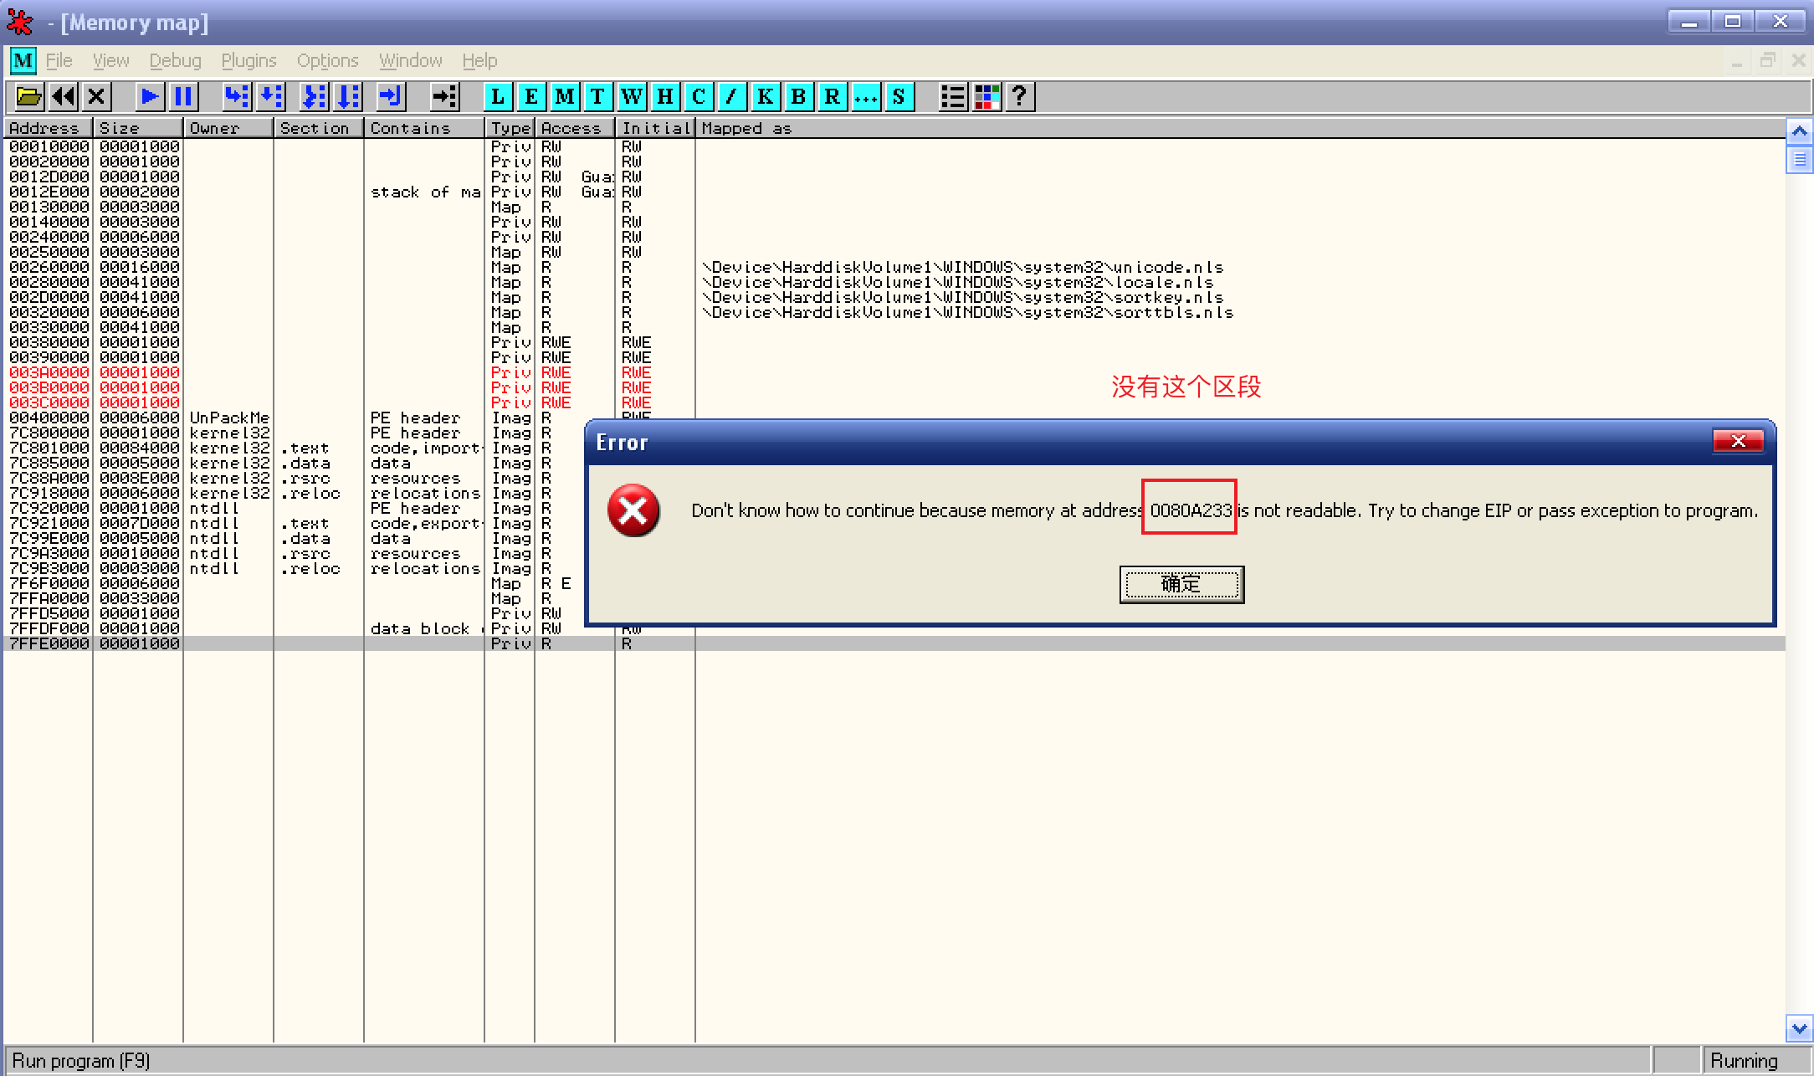The height and width of the screenshot is (1076, 1814).
Task: Pause execution with the pause icon
Action: (x=183, y=97)
